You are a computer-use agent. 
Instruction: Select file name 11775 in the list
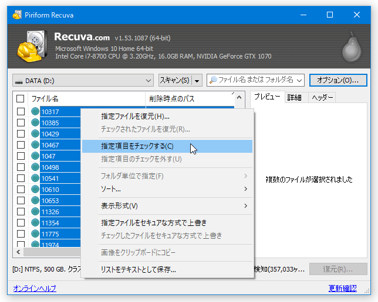tap(50, 234)
